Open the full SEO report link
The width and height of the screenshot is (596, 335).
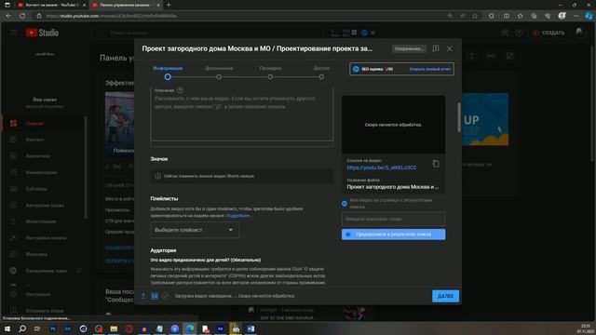pos(430,69)
